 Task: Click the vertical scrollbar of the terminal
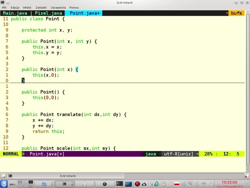[248, 90]
